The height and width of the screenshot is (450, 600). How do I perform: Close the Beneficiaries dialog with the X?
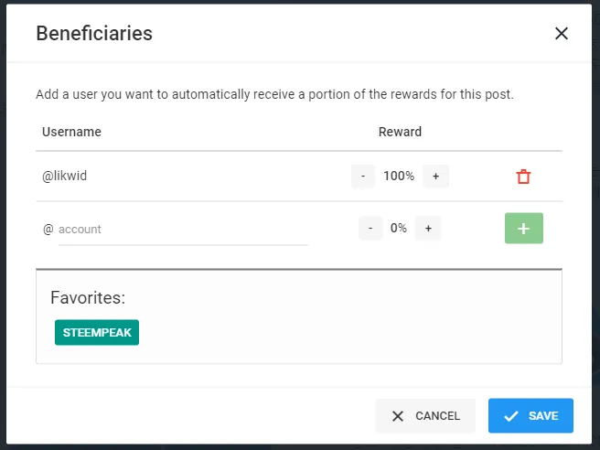click(562, 34)
